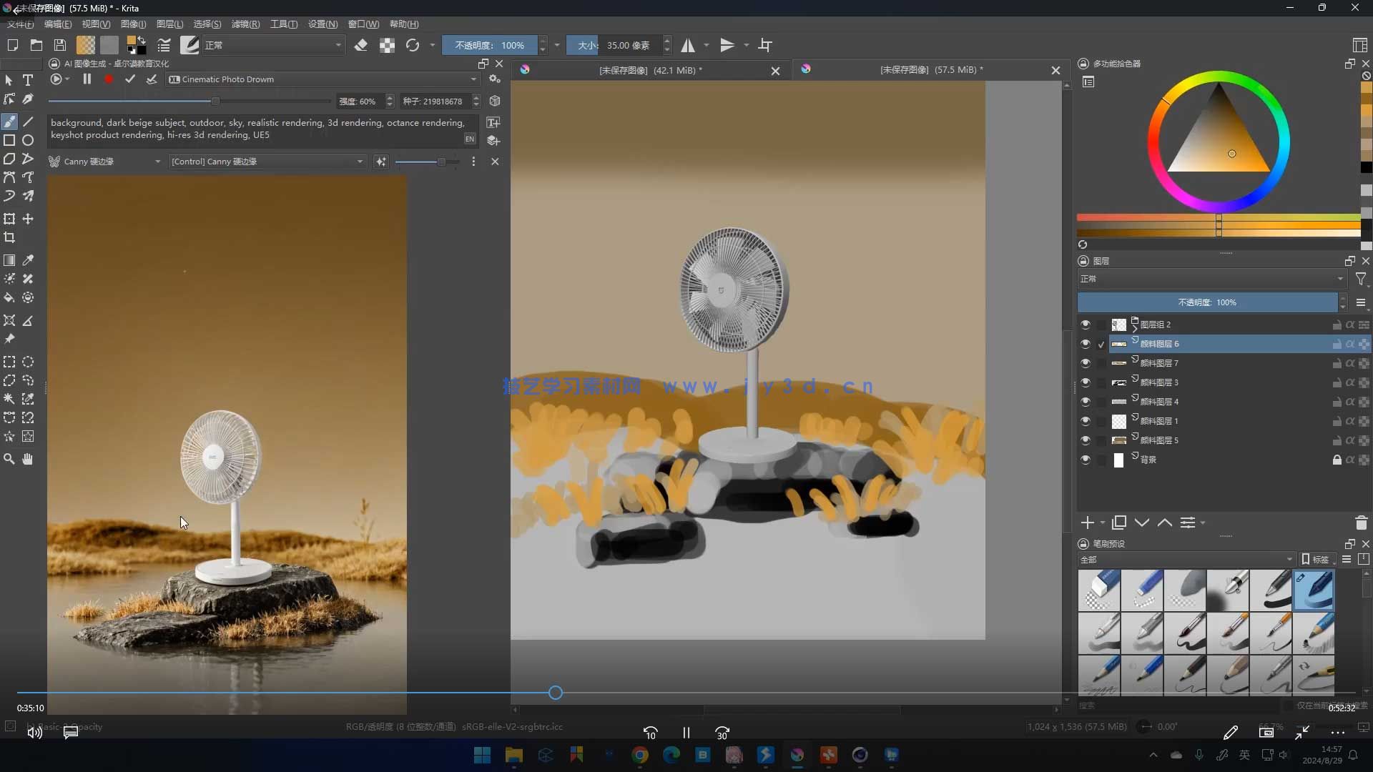The height and width of the screenshot is (772, 1373).
Task: Select the eraser brush preset
Action: pos(1099,590)
